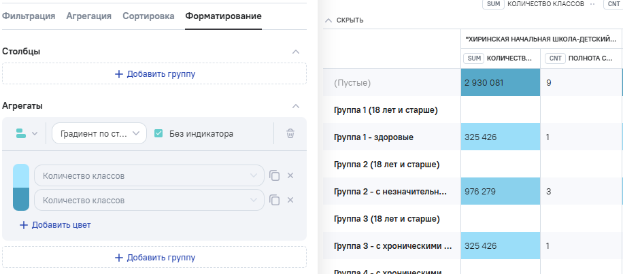The image size is (623, 274).
Task: Open the Агрегация tab
Action: point(89,16)
